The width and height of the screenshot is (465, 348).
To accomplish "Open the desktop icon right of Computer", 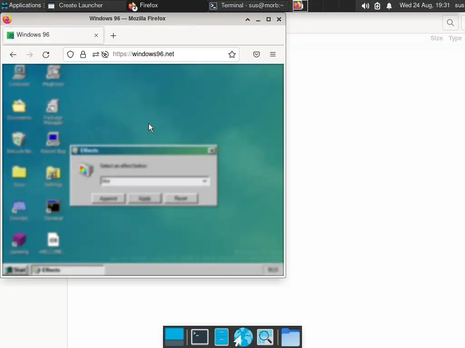I will point(53,76).
